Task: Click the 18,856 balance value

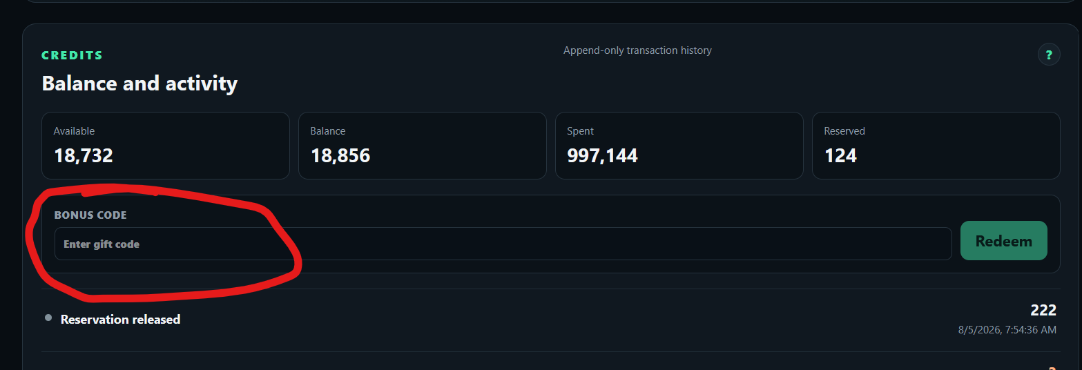Action: coord(340,155)
